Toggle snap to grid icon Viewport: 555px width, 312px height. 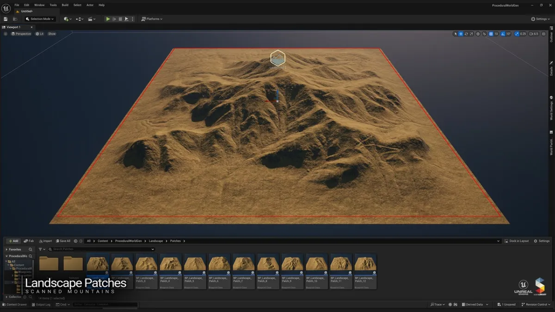coord(490,34)
